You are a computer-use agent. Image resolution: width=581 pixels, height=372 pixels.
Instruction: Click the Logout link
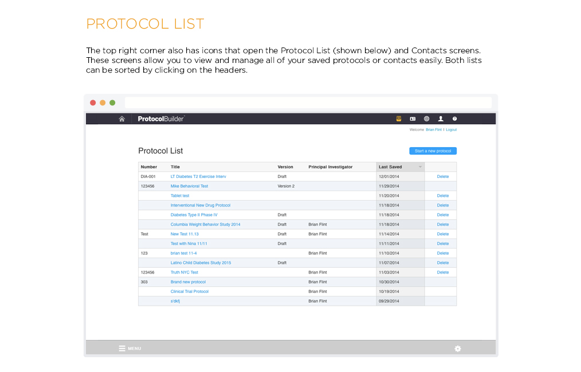click(x=452, y=130)
